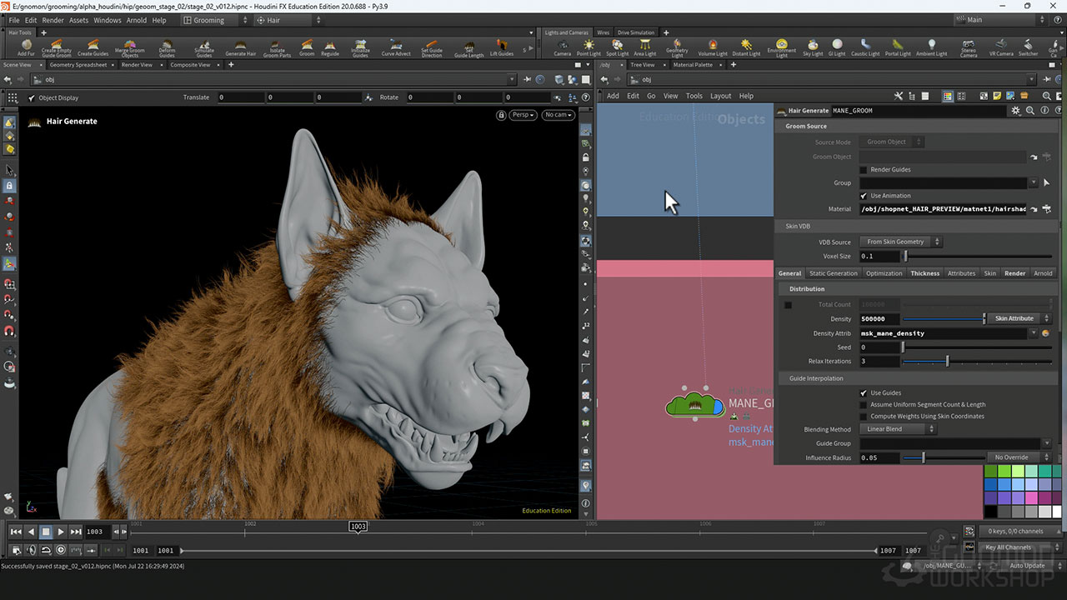Image resolution: width=1067 pixels, height=600 pixels.
Task: Click the Add Fur shelf tool
Action: 26,47
